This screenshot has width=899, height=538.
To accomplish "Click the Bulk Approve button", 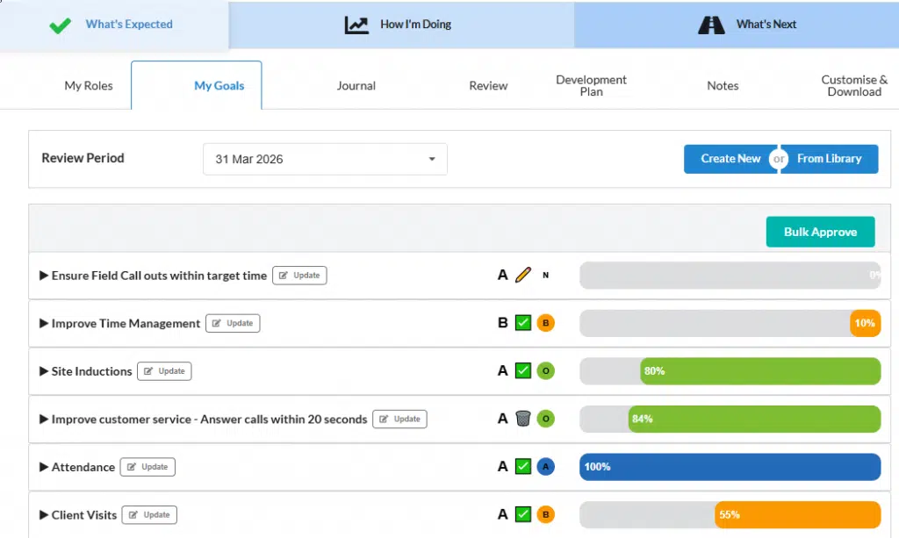I will coord(820,232).
